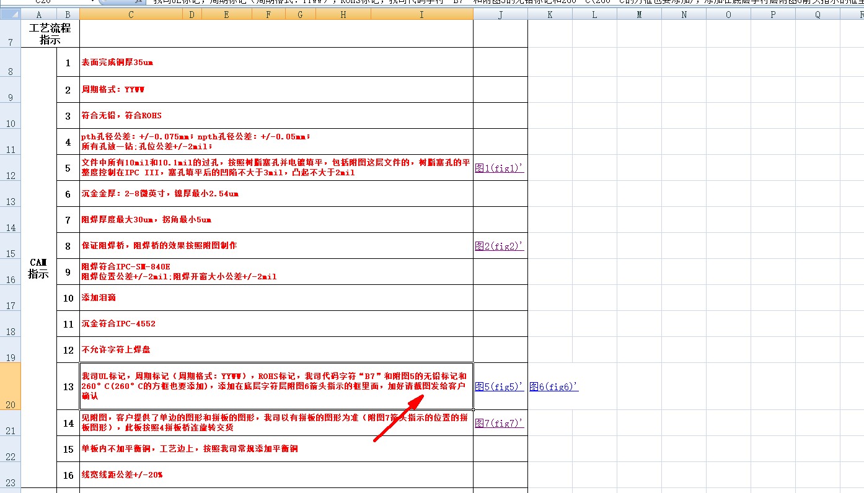Select cell 表面完成铜厚35um
Image resolution: width=864 pixels, height=493 pixels.
(x=276, y=62)
